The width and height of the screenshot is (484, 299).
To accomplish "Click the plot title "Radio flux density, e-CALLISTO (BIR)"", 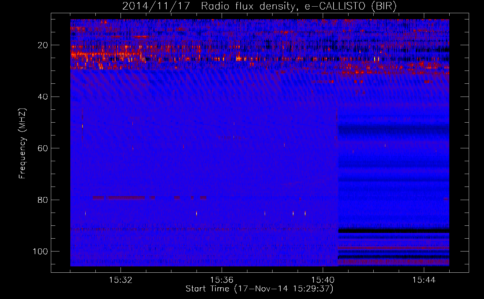I will tap(299, 6).
